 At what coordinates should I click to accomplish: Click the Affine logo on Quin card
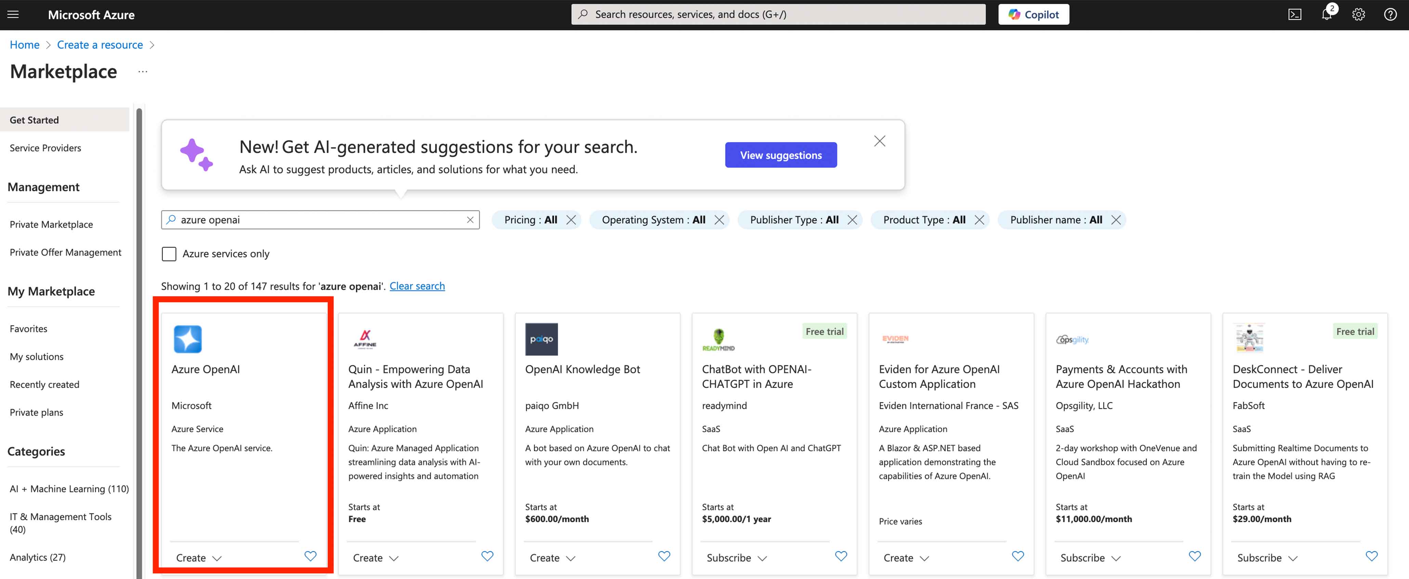(365, 339)
